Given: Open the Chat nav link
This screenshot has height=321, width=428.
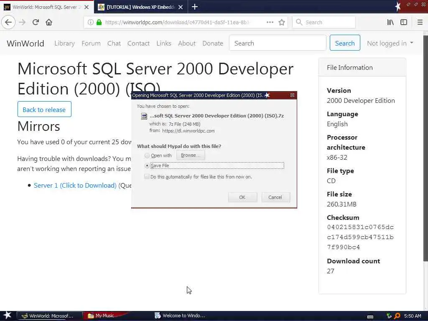Looking at the screenshot, I should 114,43.
